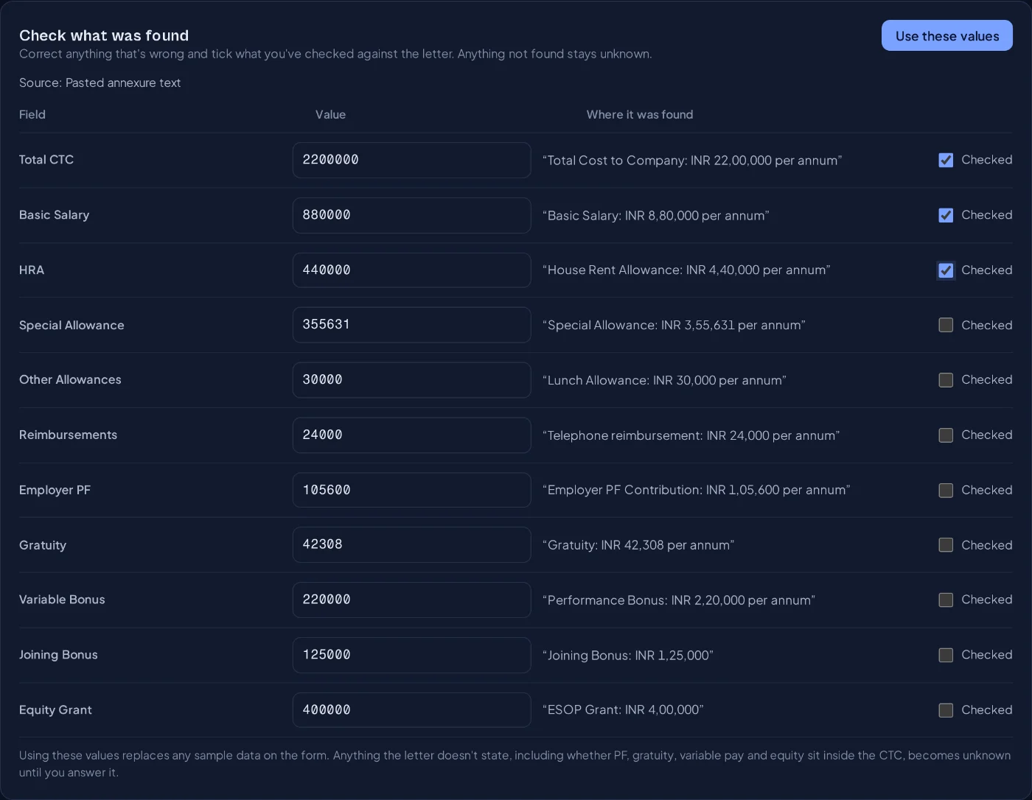Click the Field column header
The height and width of the screenshot is (800, 1032).
coord(32,115)
